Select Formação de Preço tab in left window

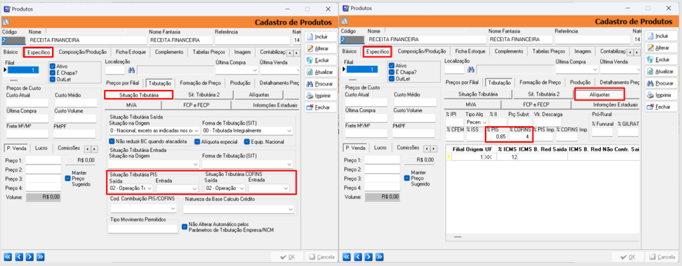(200, 83)
